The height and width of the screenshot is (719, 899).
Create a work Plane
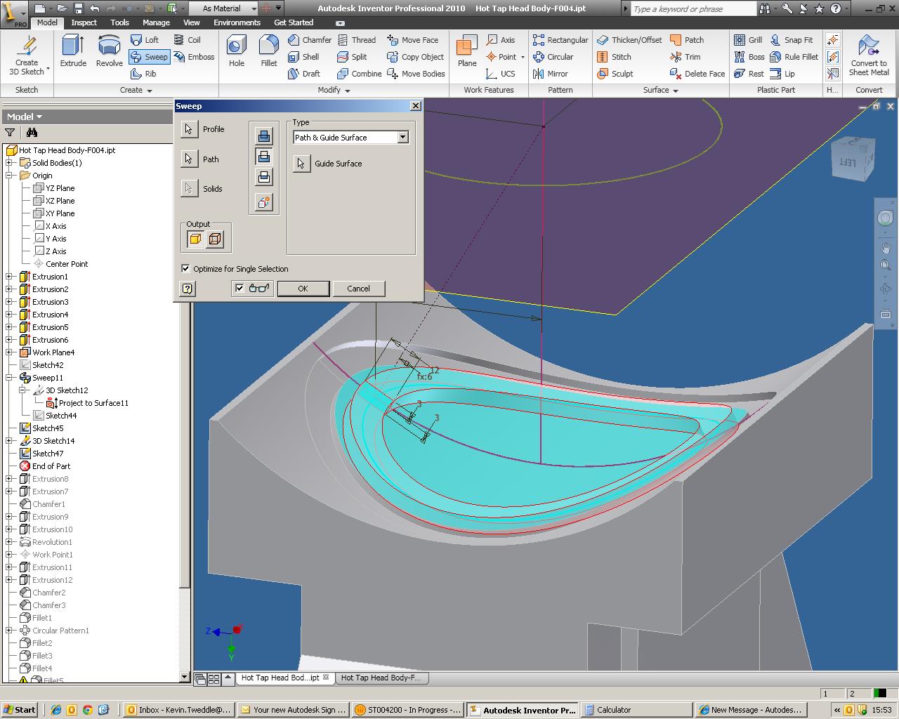467,51
